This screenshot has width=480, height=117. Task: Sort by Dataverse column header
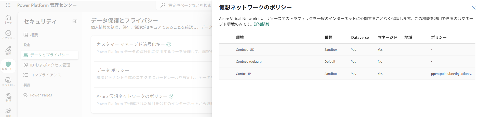(x=360, y=37)
